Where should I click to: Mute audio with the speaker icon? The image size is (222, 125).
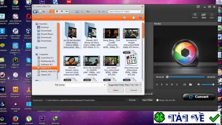point(199,84)
